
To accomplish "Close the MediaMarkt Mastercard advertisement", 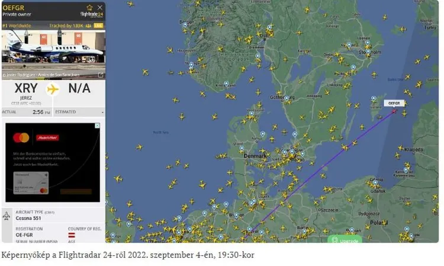I will [98, 126].
